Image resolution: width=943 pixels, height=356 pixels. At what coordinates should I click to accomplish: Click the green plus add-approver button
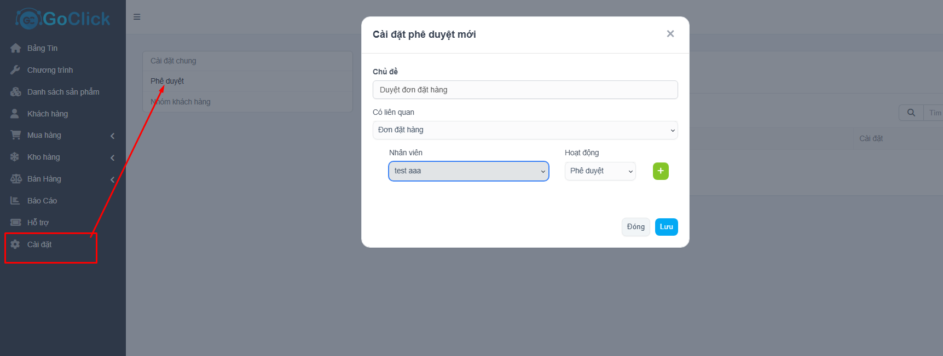(661, 171)
